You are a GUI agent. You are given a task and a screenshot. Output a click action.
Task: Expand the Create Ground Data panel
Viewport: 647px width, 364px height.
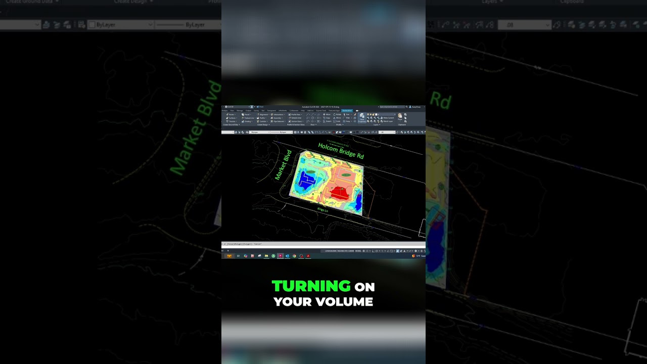232,125
